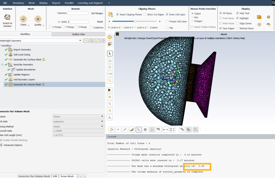This screenshot has width=275, height=178.
Task: Open the Quality button dropdown arrow
Action: point(44,25)
